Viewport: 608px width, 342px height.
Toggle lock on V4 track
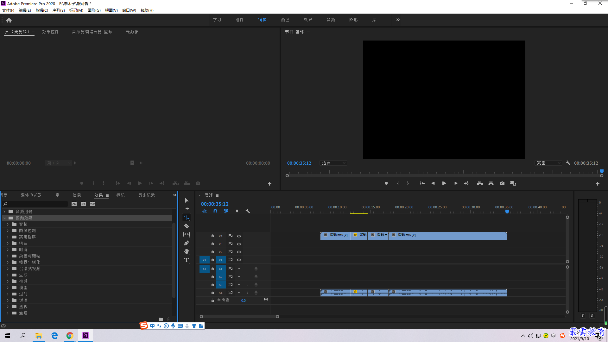point(213,236)
